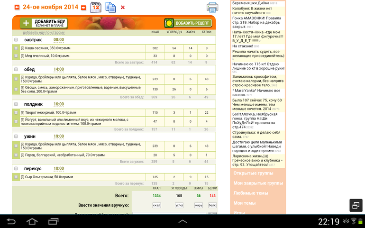Select the Сыр Ольтермани checkbox
The width and height of the screenshot is (365, 228).
tap(16, 177)
